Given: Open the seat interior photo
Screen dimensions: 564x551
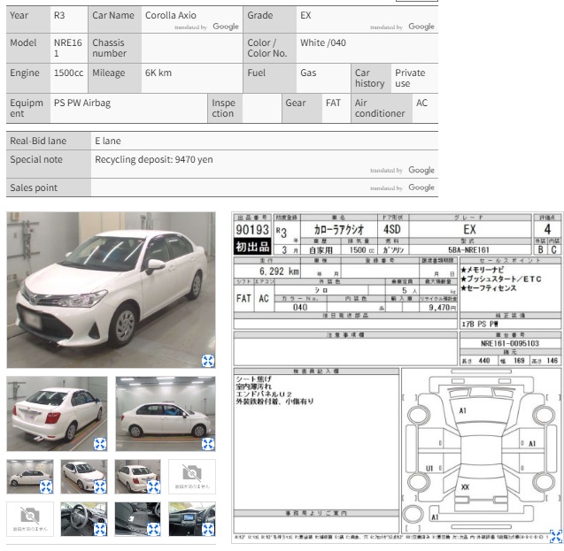Looking at the screenshot, I should point(138,519).
